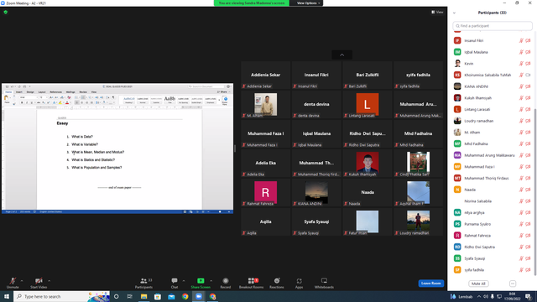Click the Lembab weather widget in system tray

461,296
